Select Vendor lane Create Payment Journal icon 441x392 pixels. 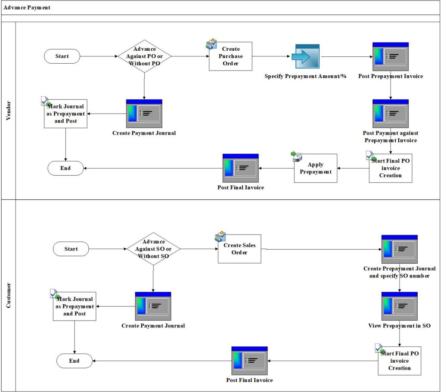144,114
